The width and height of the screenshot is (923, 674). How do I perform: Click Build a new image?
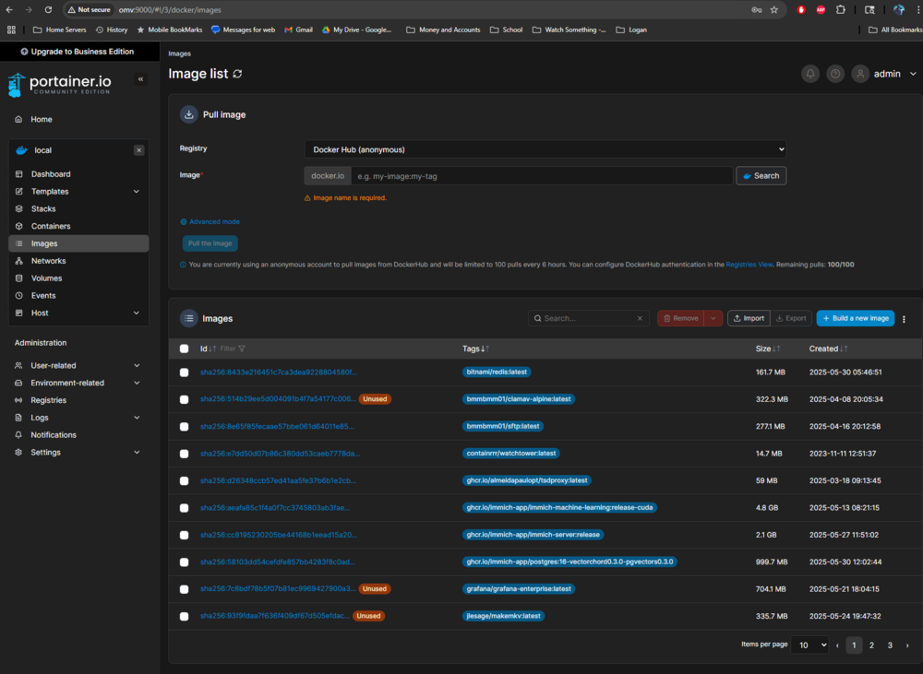(x=856, y=318)
